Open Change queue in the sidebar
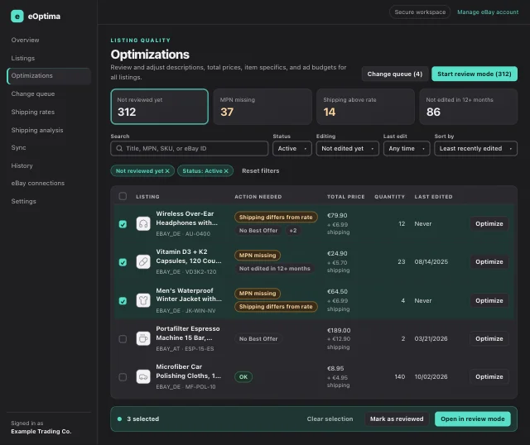 [33, 93]
